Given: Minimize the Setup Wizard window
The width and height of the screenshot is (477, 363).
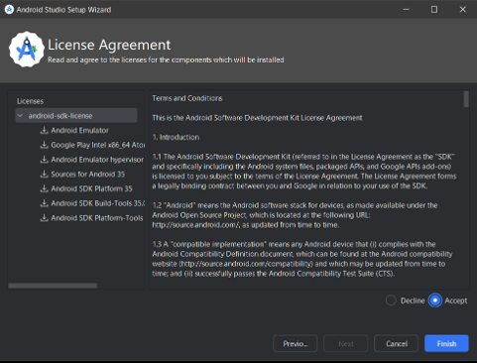Looking at the screenshot, I should (x=406, y=9).
